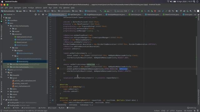Click the red Stop button in toolbar
200x112 pixels.
tap(155, 11)
